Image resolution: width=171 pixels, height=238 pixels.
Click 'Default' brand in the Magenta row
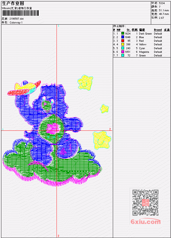pos(158,52)
